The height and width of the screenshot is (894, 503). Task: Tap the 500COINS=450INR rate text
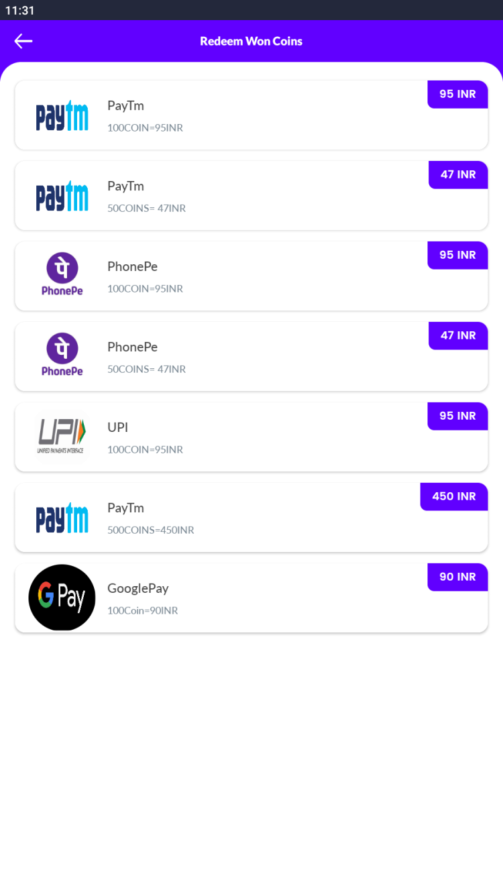[x=151, y=530]
